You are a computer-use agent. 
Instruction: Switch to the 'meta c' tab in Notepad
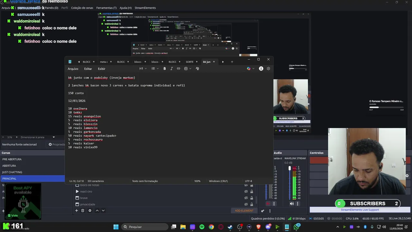104,62
